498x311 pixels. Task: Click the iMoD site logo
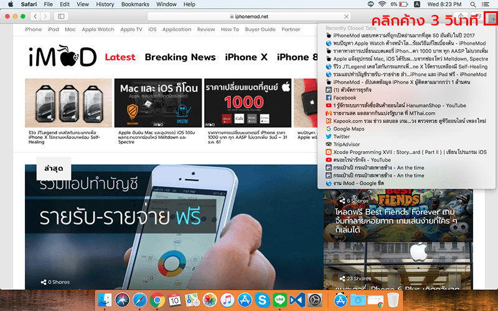63,56
